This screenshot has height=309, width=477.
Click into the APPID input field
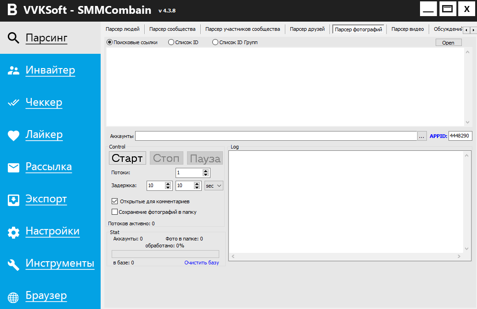(460, 136)
